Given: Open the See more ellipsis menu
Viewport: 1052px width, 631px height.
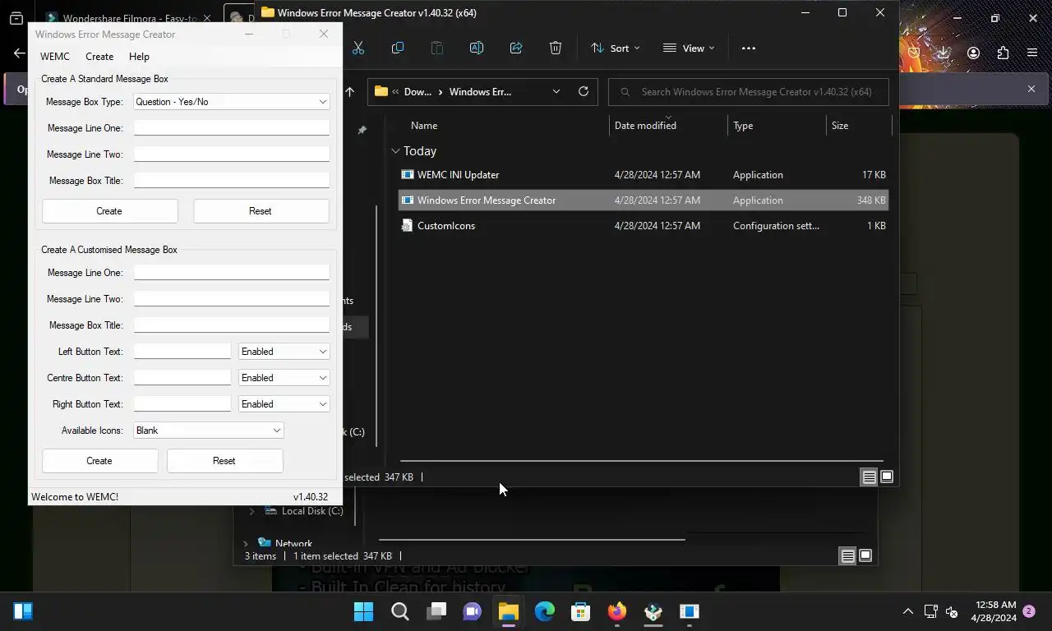Looking at the screenshot, I should (x=748, y=48).
